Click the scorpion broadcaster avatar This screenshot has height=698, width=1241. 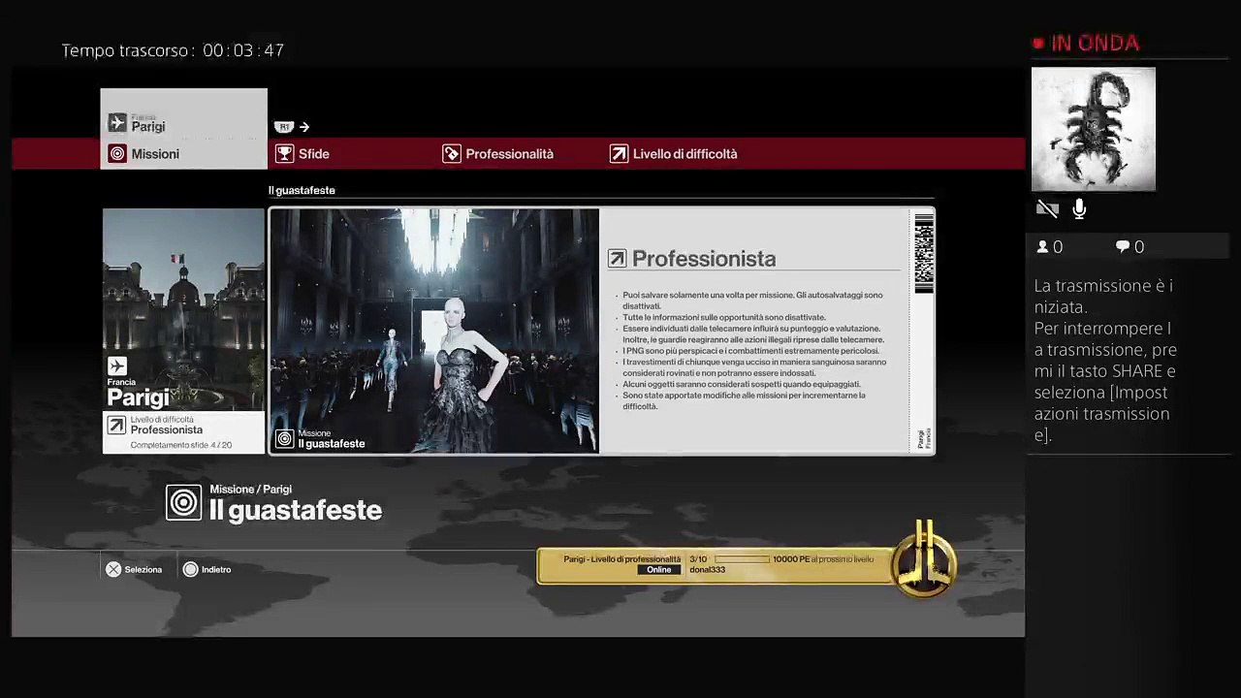pyautogui.click(x=1094, y=129)
